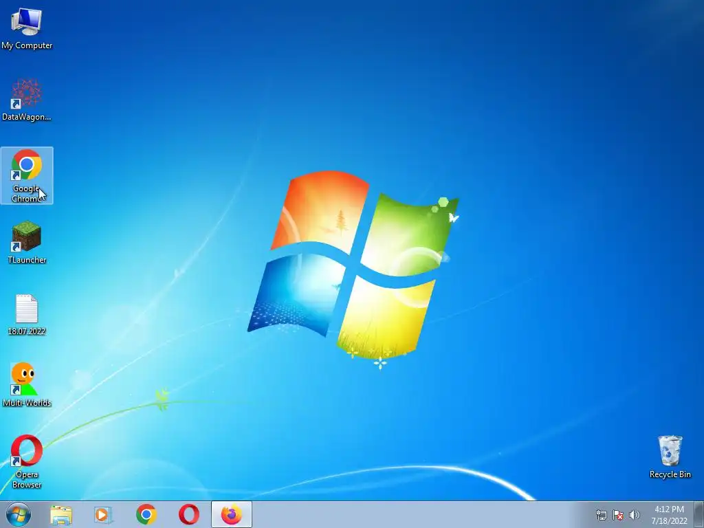Click the Show desktop button at taskbar end
The image size is (704, 528).
pyautogui.click(x=699, y=514)
